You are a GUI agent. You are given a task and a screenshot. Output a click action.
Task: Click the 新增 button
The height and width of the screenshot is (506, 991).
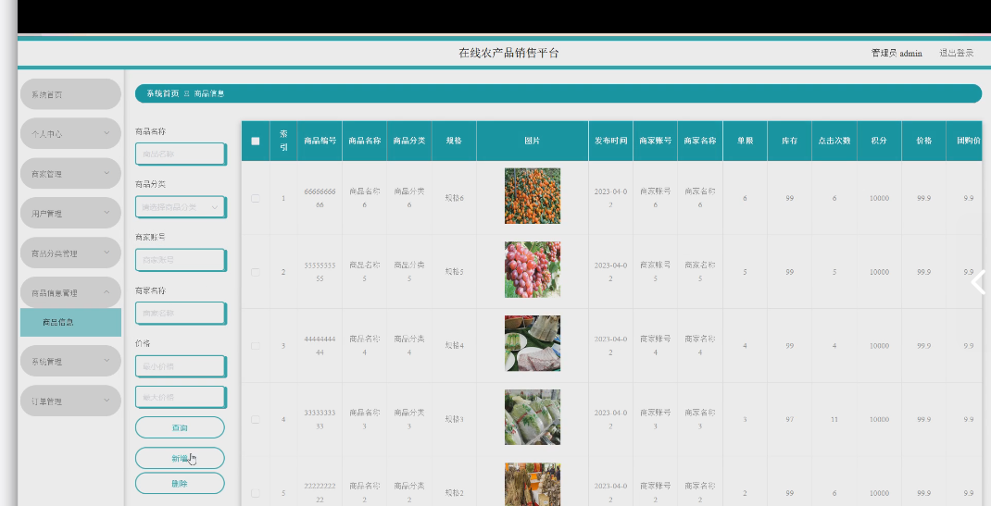click(180, 458)
